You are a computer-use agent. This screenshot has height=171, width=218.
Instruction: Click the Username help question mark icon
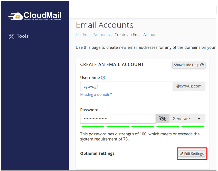[x=103, y=78]
